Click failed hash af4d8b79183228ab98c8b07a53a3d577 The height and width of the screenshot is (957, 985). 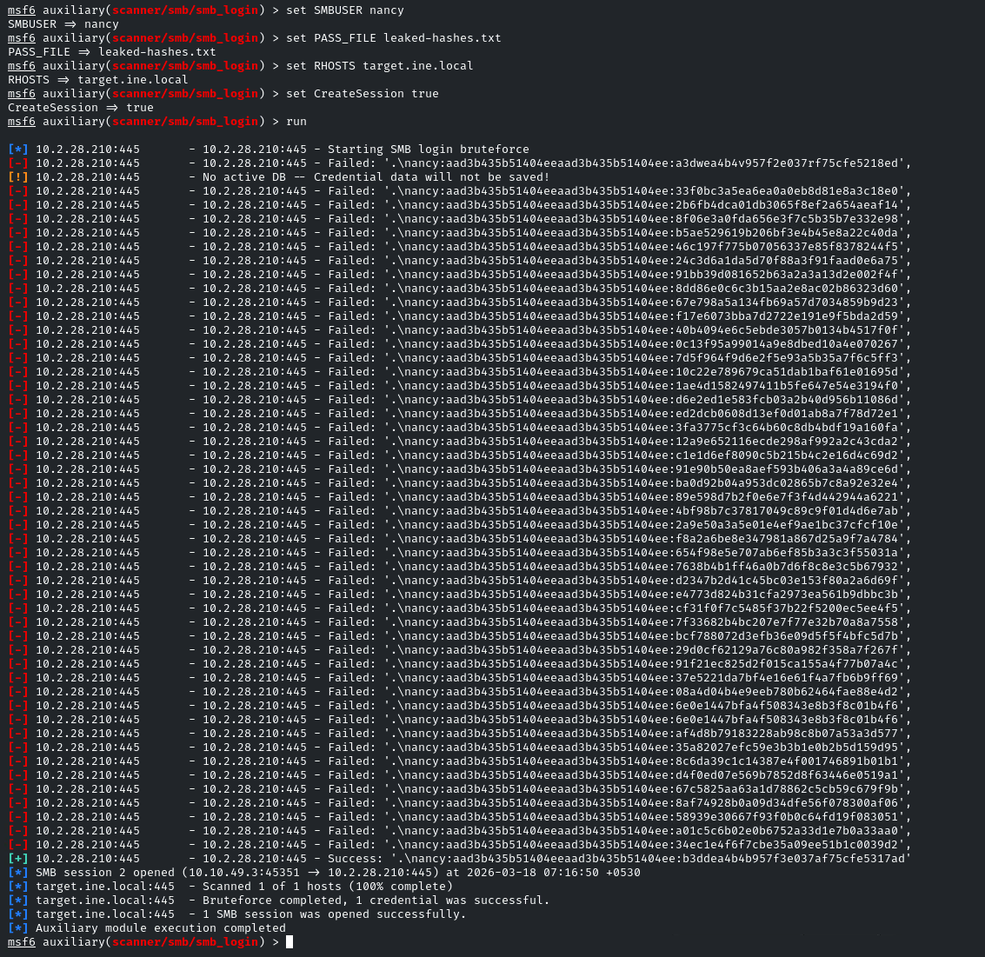787,733
